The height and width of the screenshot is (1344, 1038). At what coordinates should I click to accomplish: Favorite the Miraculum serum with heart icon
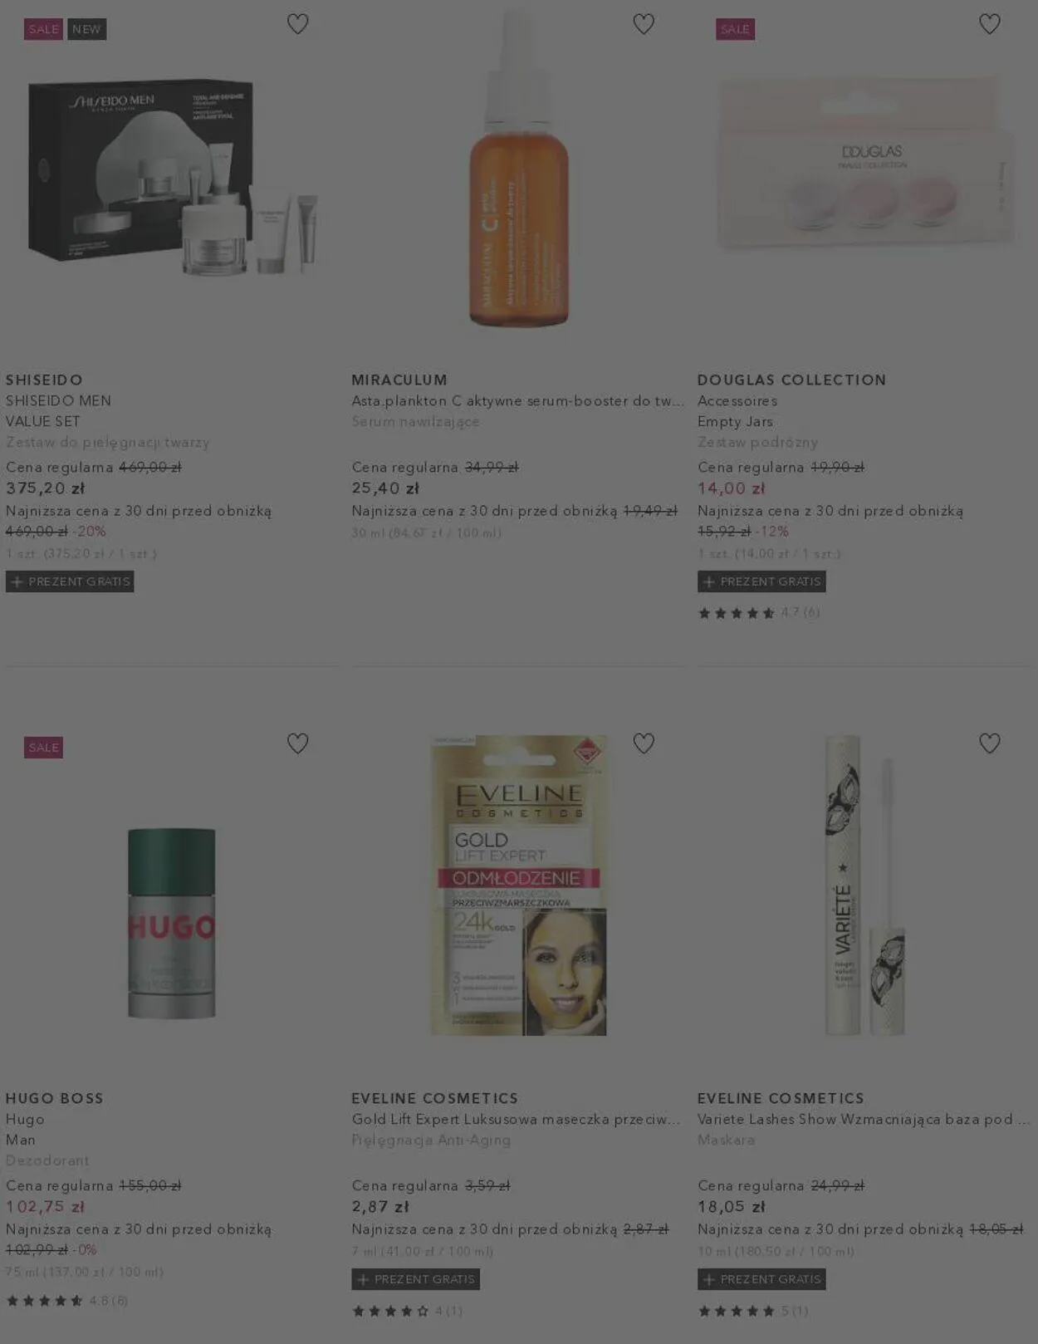pyautogui.click(x=644, y=24)
